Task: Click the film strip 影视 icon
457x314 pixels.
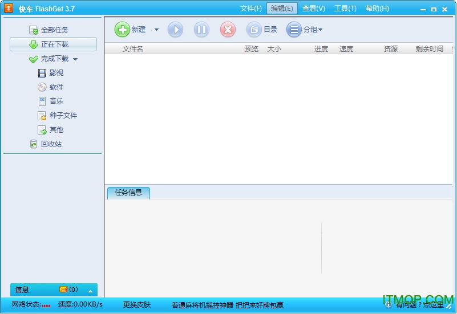Action: (42, 73)
